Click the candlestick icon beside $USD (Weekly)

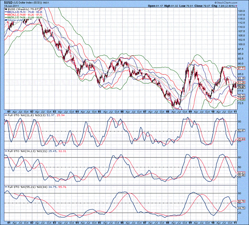coord(6,10)
